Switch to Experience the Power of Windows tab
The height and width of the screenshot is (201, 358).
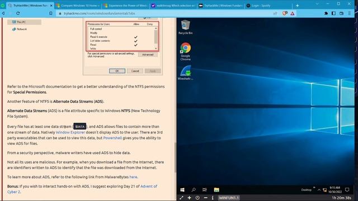[125, 6]
